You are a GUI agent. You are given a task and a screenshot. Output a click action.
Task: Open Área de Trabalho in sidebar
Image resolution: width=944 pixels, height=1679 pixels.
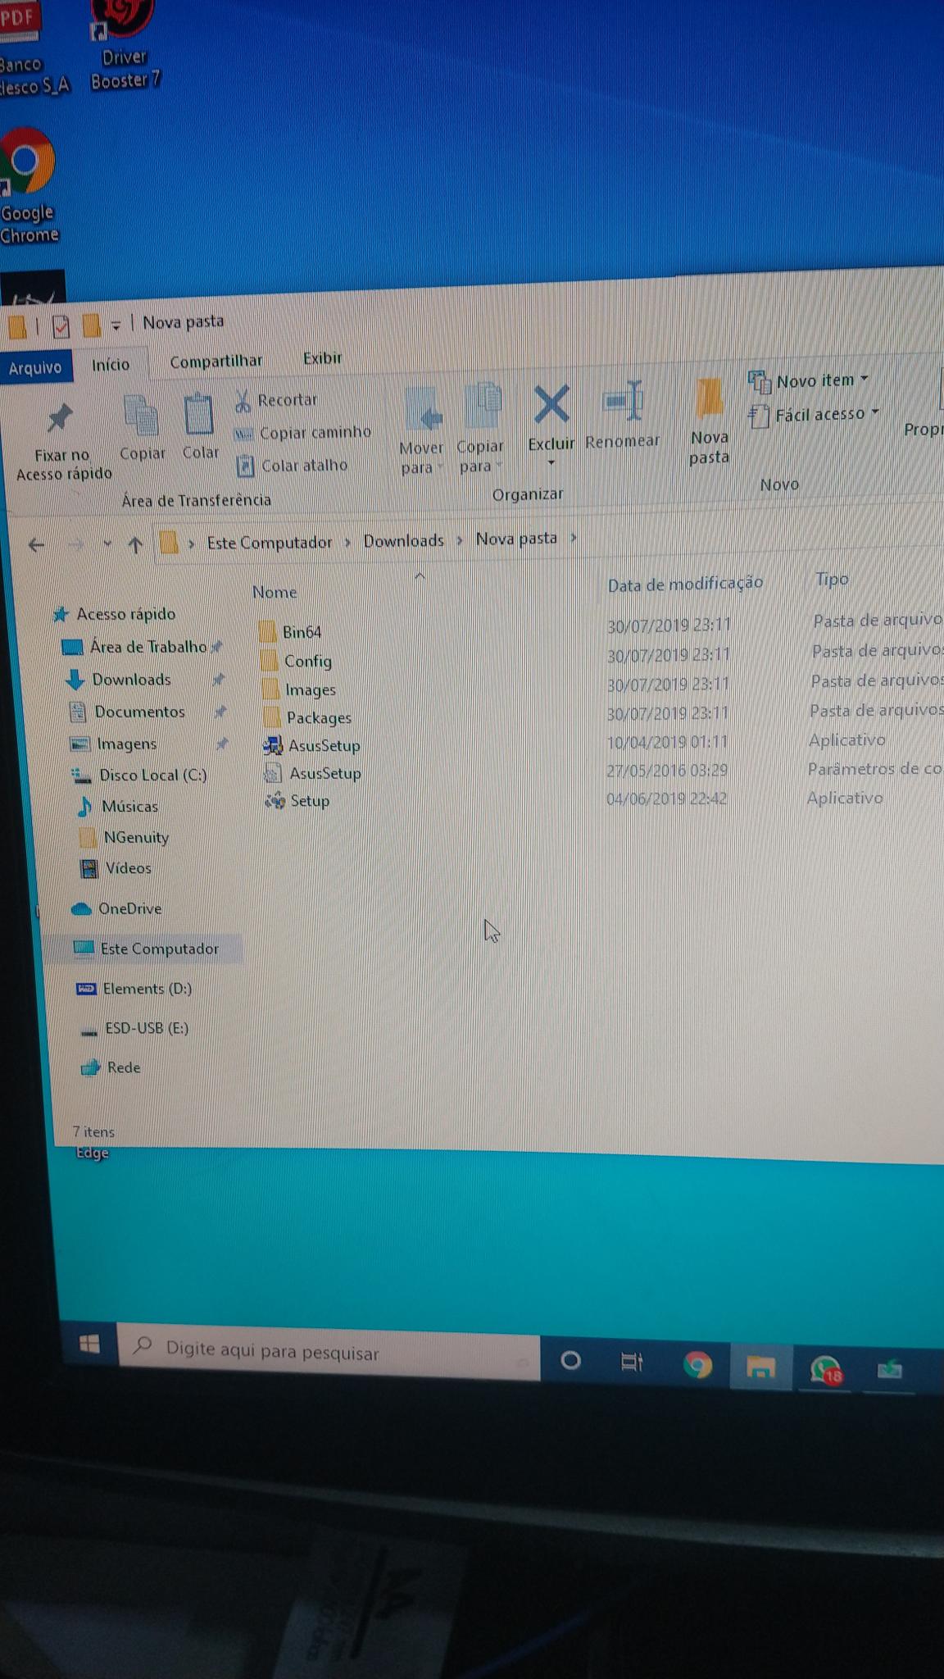point(136,647)
